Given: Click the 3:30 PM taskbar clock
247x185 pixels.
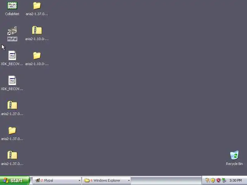Looking at the screenshot, I should [236, 180].
